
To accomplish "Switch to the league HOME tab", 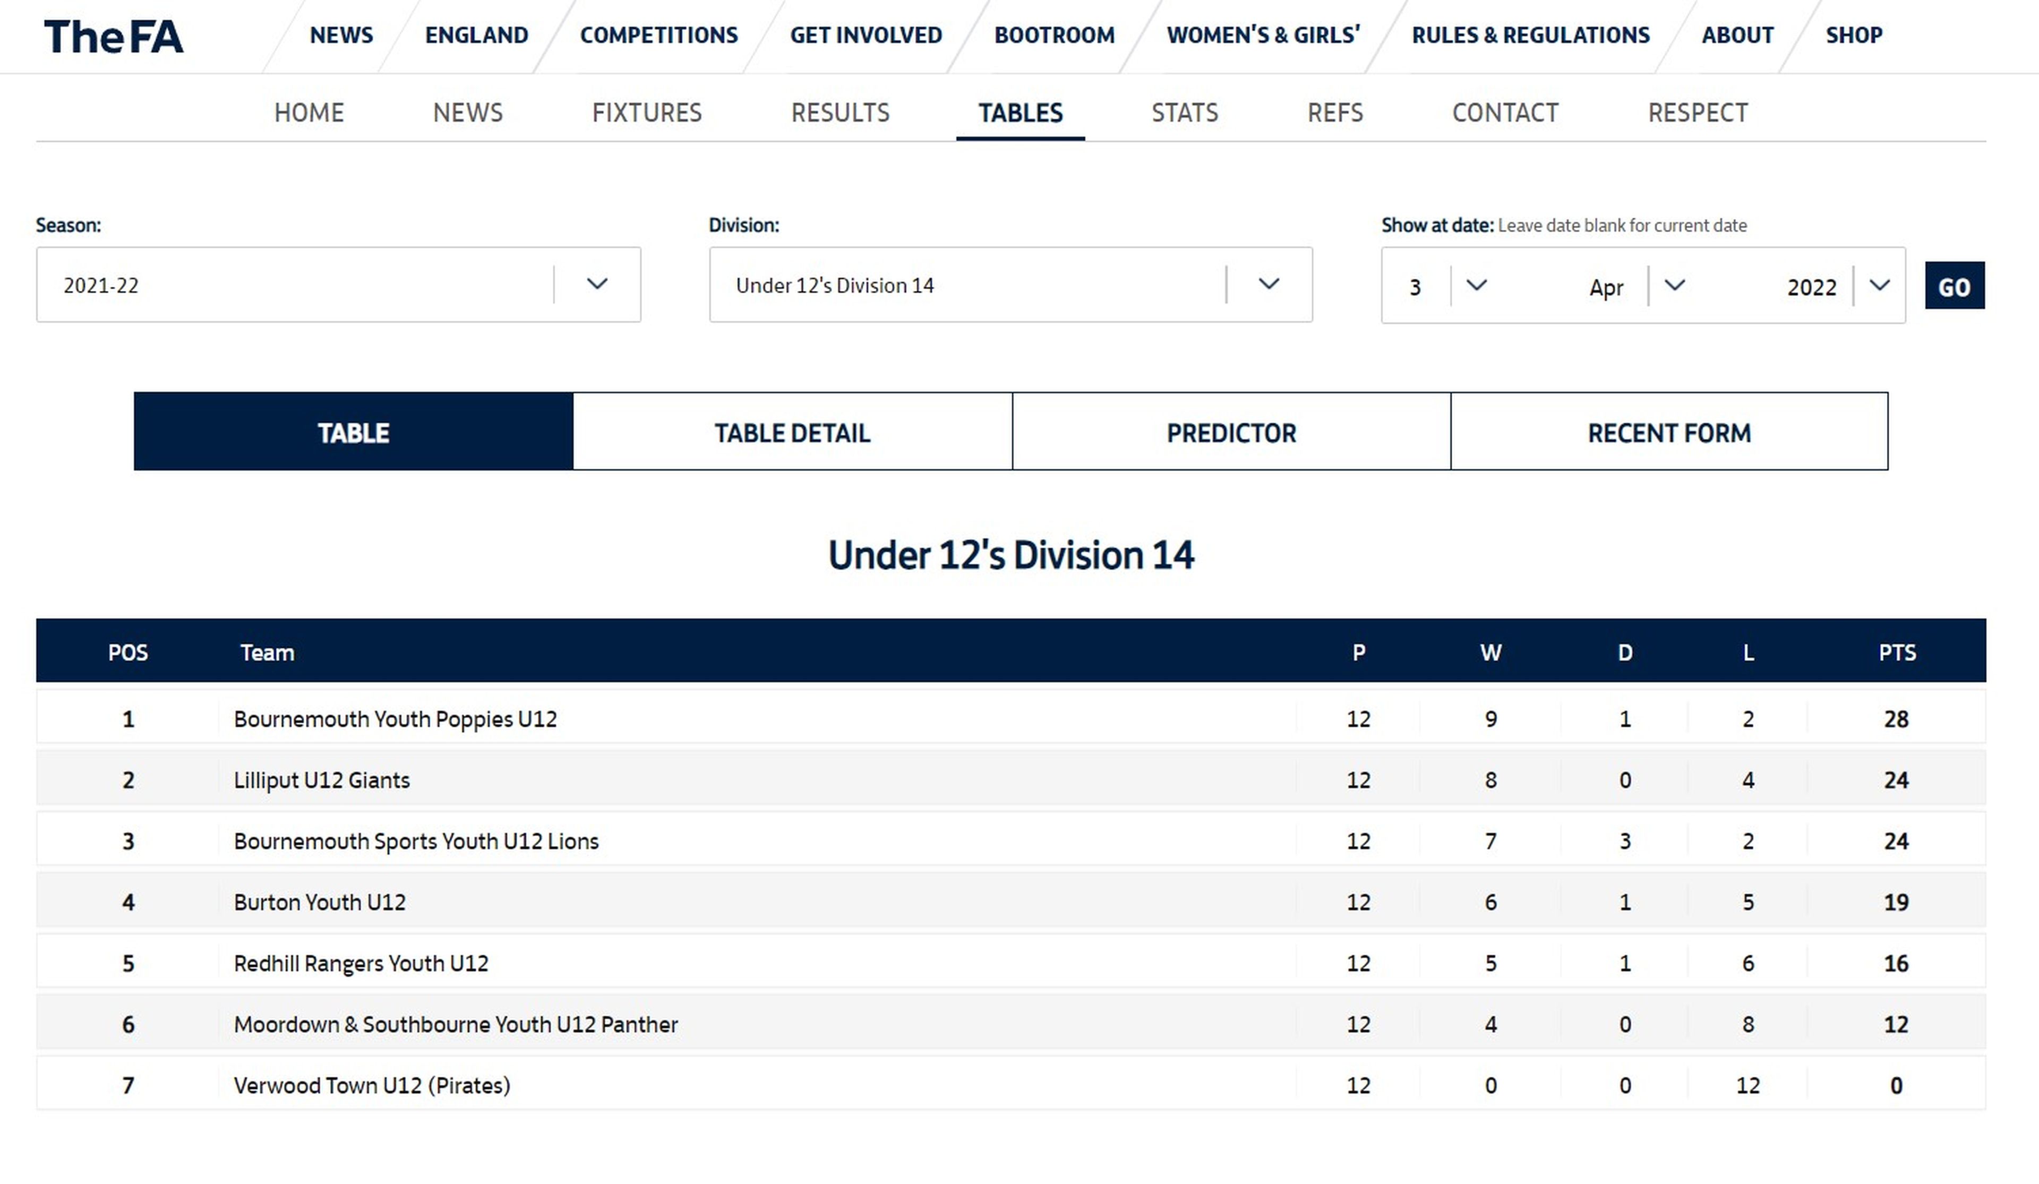I will 309,113.
